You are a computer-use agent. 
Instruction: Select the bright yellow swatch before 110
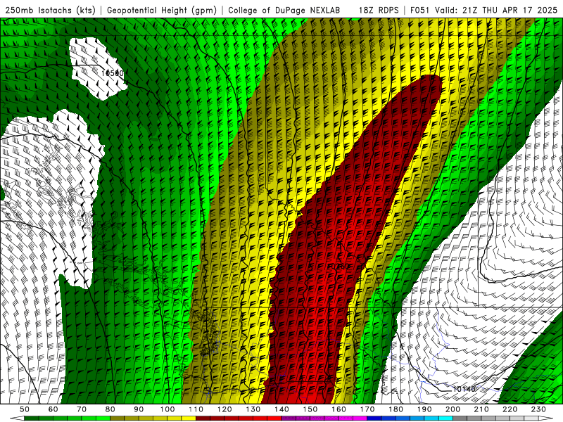click(x=189, y=418)
